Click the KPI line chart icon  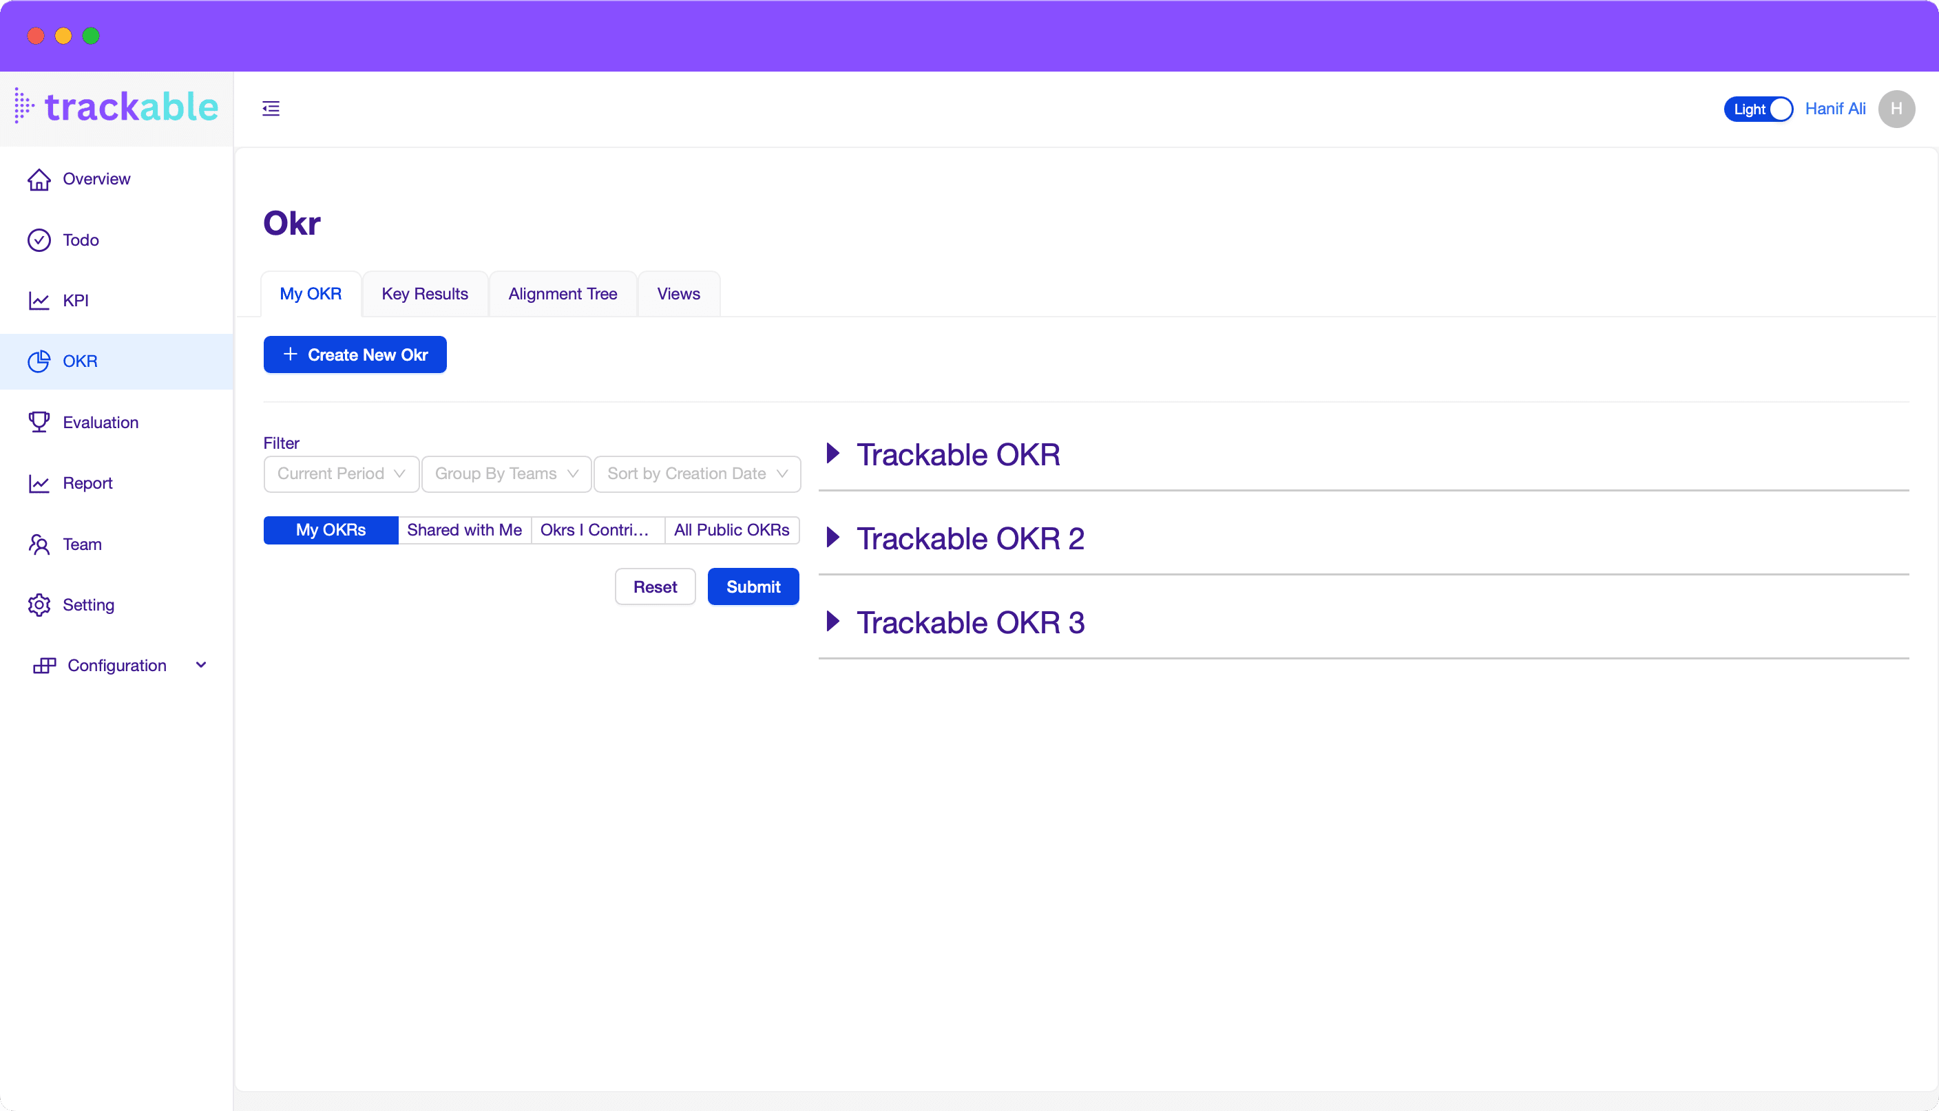(39, 301)
